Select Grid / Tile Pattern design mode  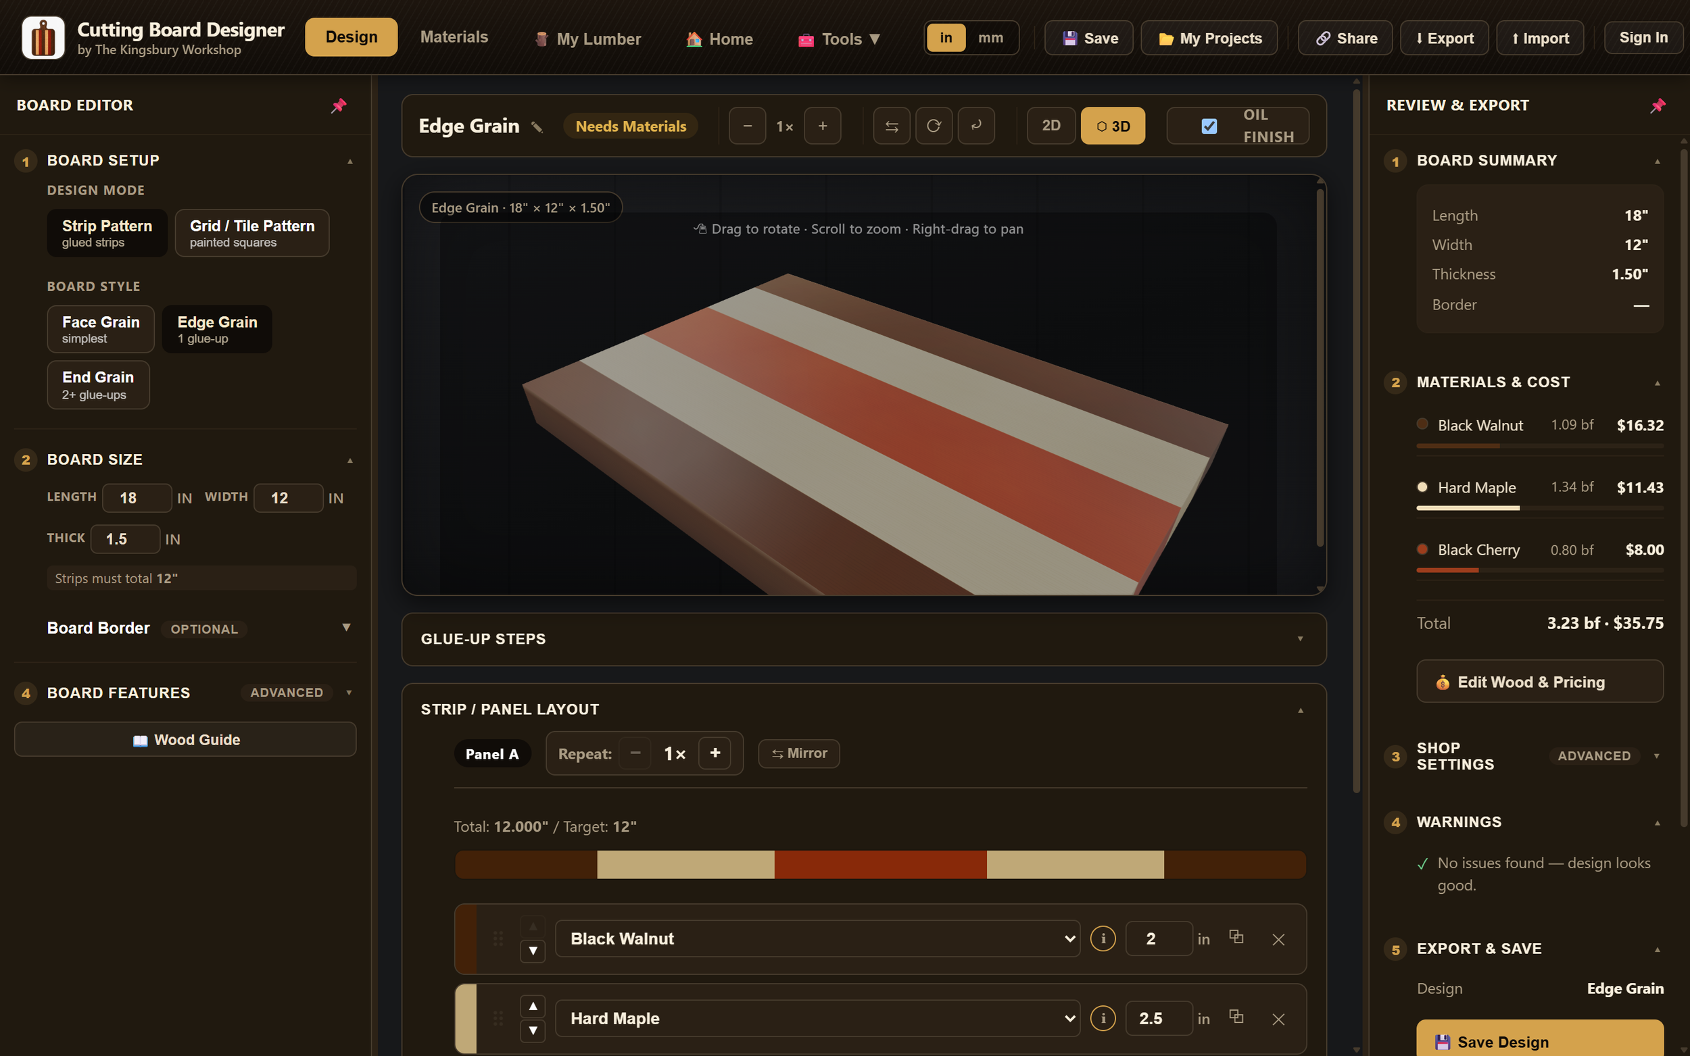pos(251,232)
